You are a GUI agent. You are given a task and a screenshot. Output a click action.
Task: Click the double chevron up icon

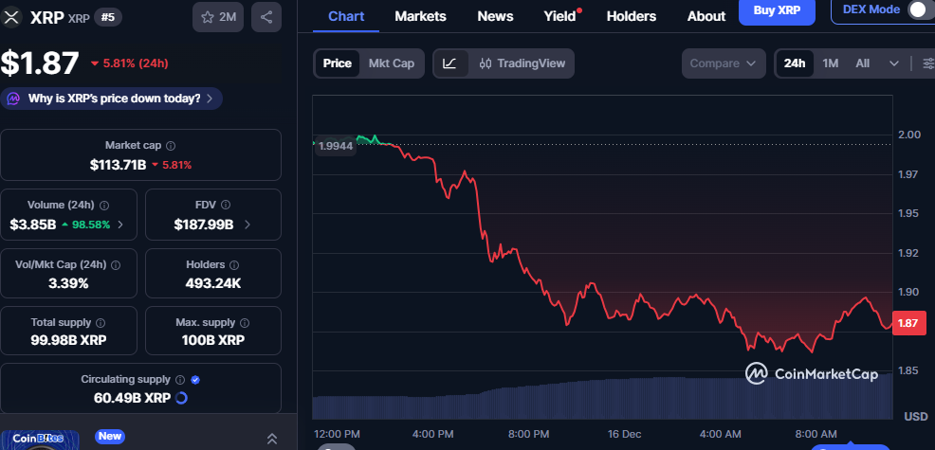point(271,439)
